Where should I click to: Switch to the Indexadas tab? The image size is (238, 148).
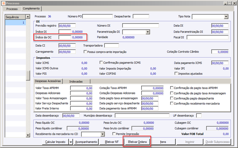tap(76, 81)
